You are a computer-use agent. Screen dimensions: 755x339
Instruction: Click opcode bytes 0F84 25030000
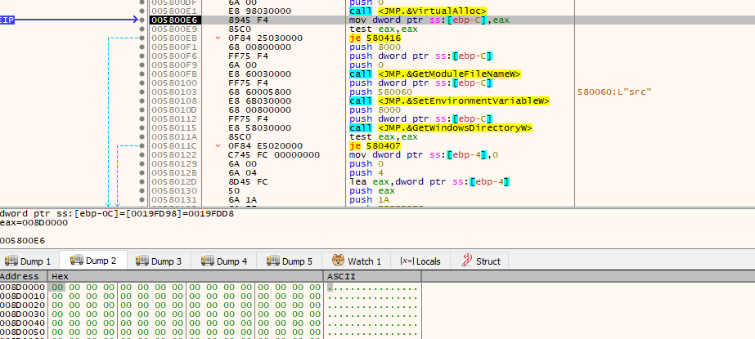pos(265,38)
